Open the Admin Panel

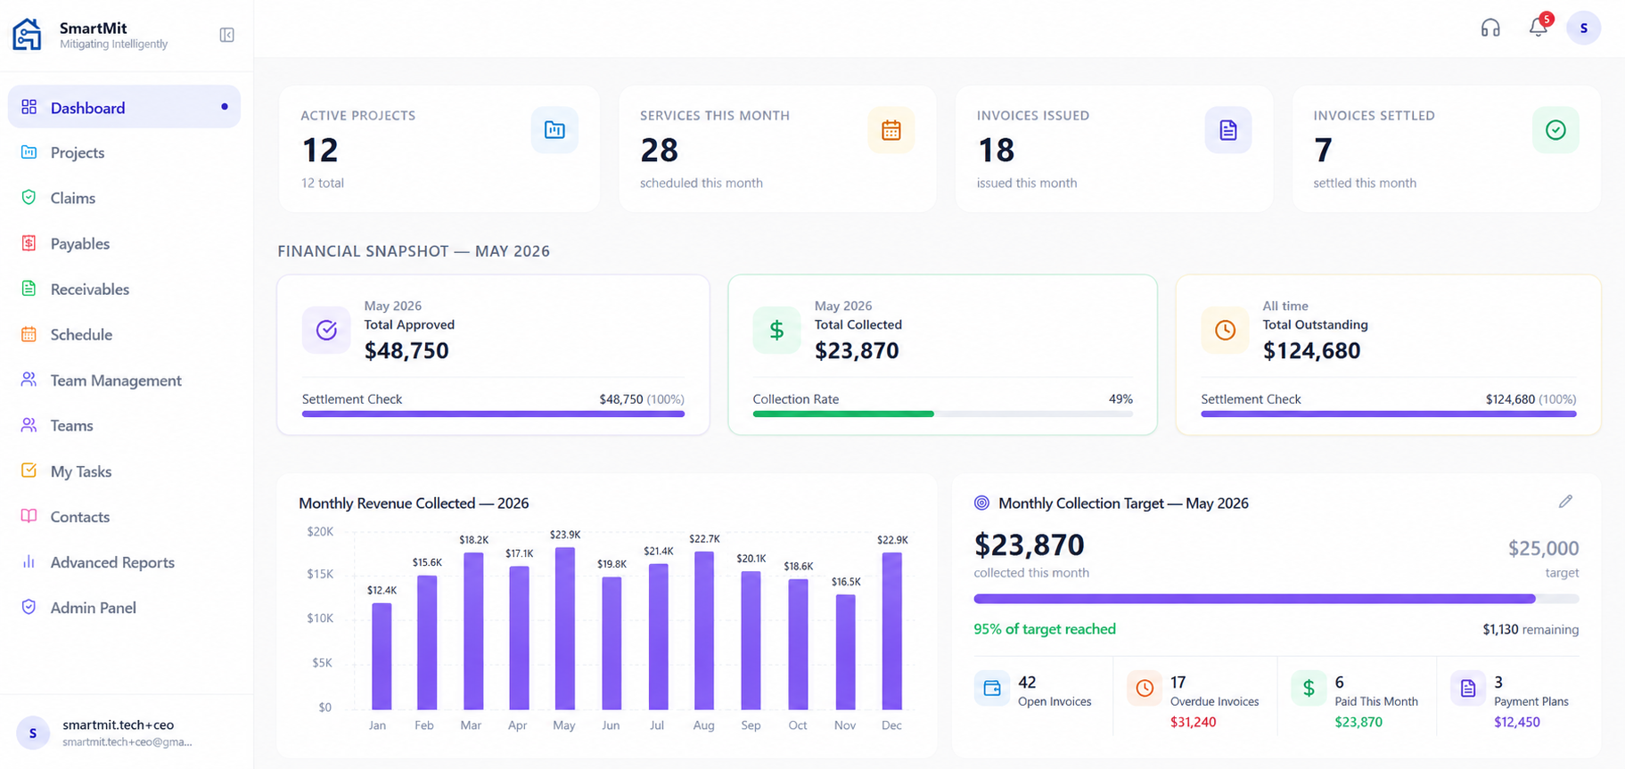pyautogui.click(x=124, y=608)
